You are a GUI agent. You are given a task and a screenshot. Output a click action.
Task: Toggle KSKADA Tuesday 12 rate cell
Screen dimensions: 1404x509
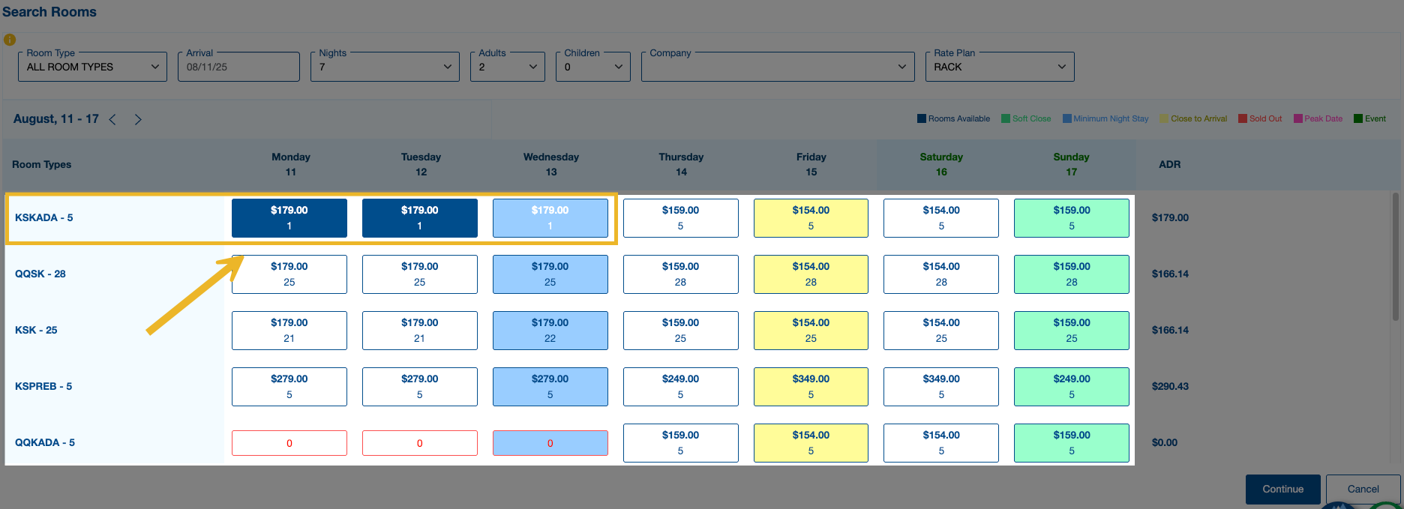click(420, 218)
